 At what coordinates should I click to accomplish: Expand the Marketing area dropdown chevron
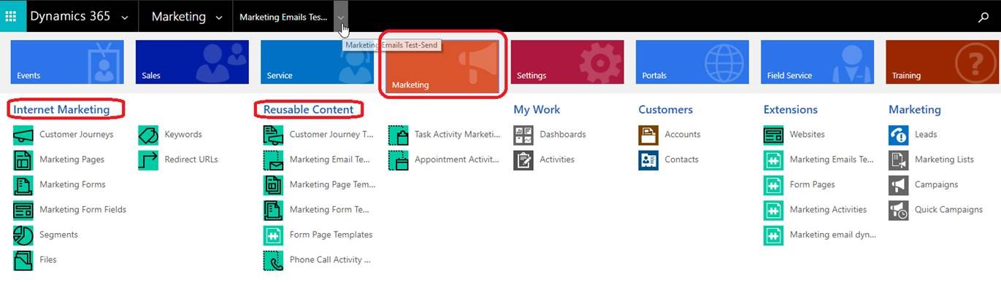pos(219,17)
